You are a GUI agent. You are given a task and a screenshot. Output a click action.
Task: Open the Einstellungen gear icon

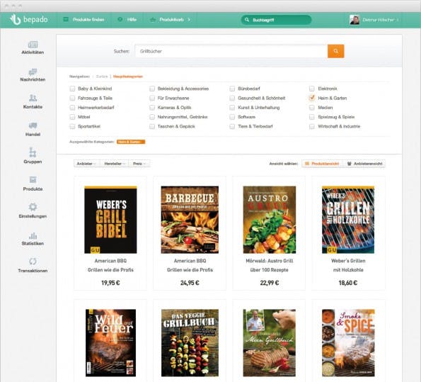coord(33,207)
